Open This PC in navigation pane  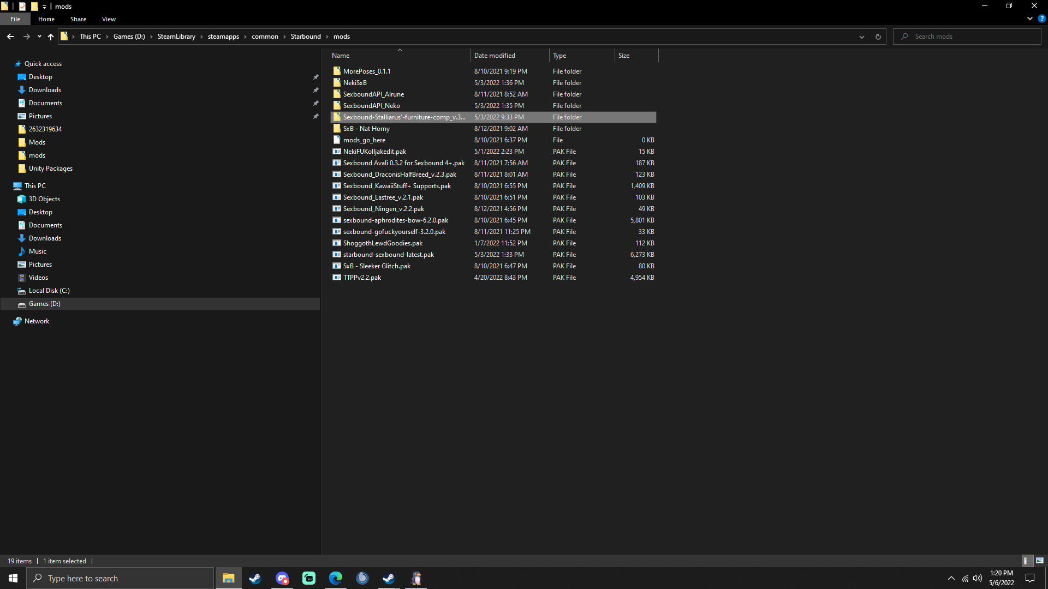point(35,186)
